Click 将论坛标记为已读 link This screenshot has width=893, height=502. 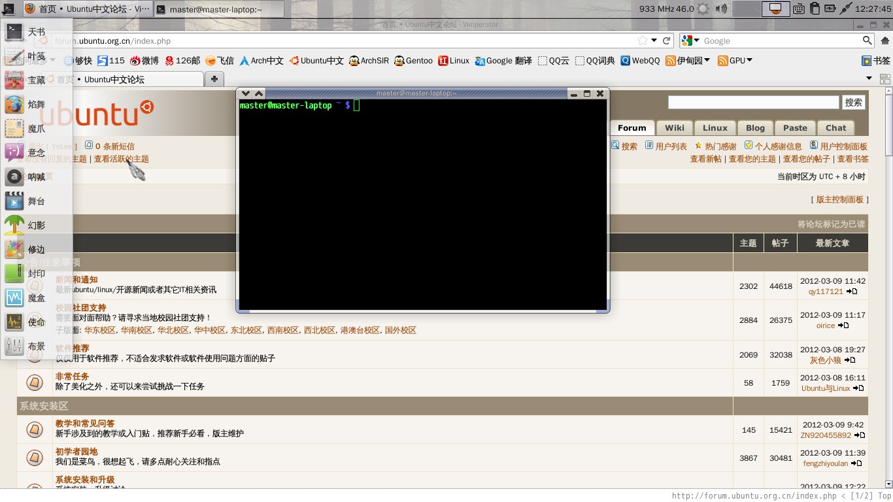tap(831, 224)
